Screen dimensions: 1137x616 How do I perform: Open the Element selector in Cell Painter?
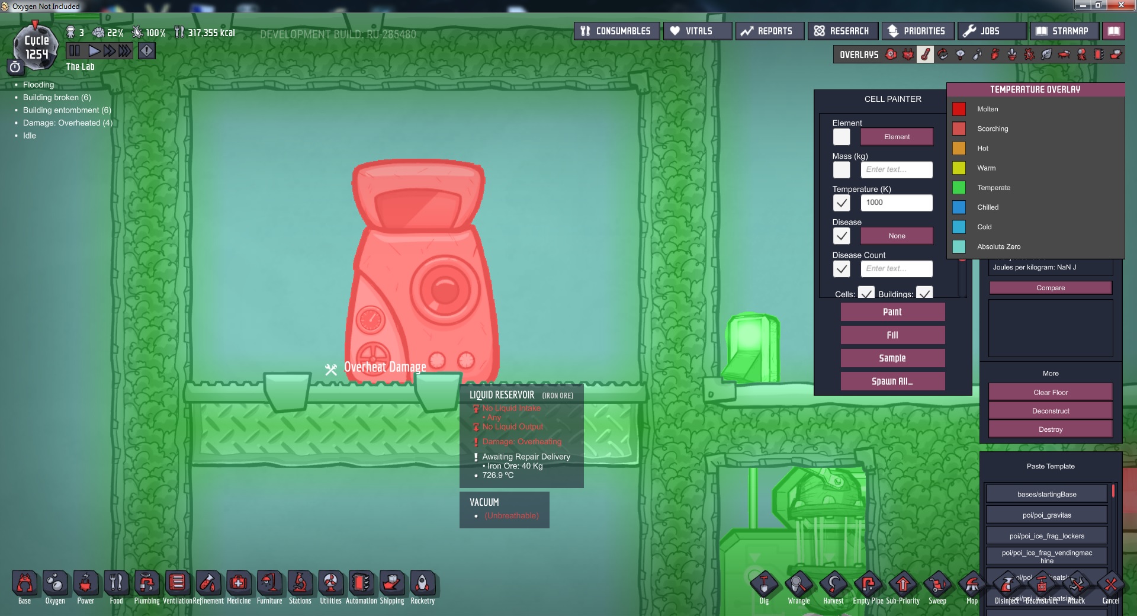point(897,137)
